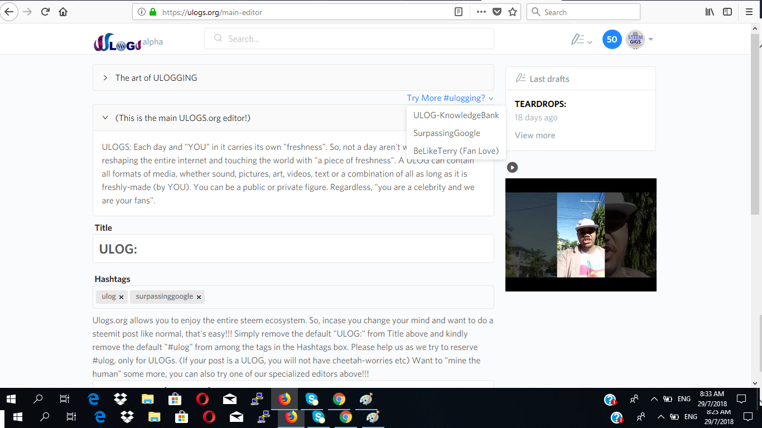762x428 pixels.
Task: Open the Firefox hamburger menu
Action: pyautogui.click(x=749, y=12)
